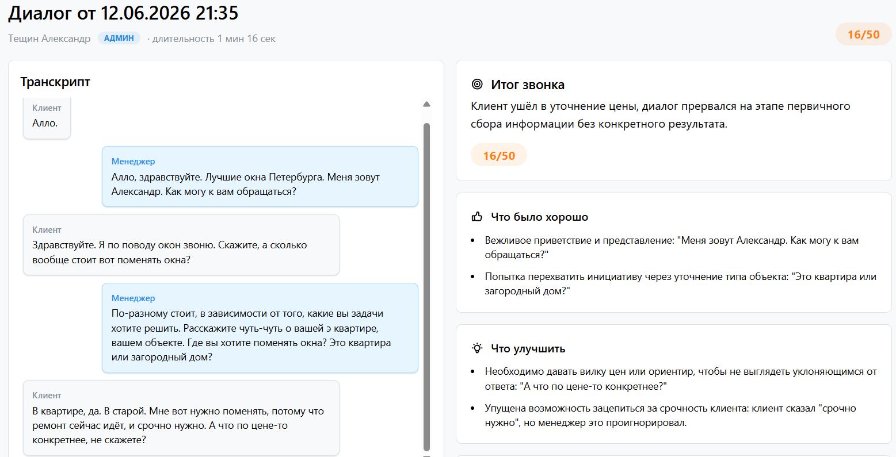Click the АДМИН badge
896x457 pixels.
(x=119, y=38)
